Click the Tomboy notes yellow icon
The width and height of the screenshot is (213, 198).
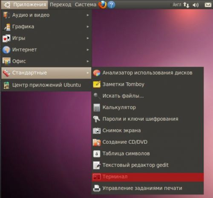pyautogui.click(x=97, y=84)
